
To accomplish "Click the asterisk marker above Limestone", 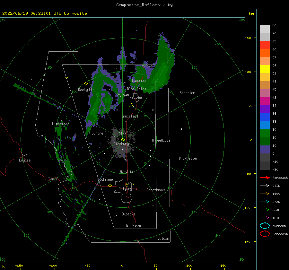I will (x=61, y=121).
